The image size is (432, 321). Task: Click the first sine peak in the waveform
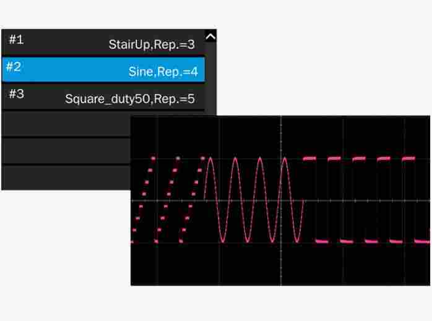coord(210,159)
